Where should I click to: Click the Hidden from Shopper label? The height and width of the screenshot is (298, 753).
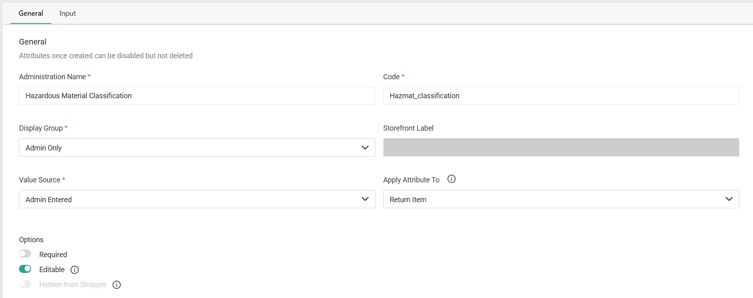coord(73,285)
